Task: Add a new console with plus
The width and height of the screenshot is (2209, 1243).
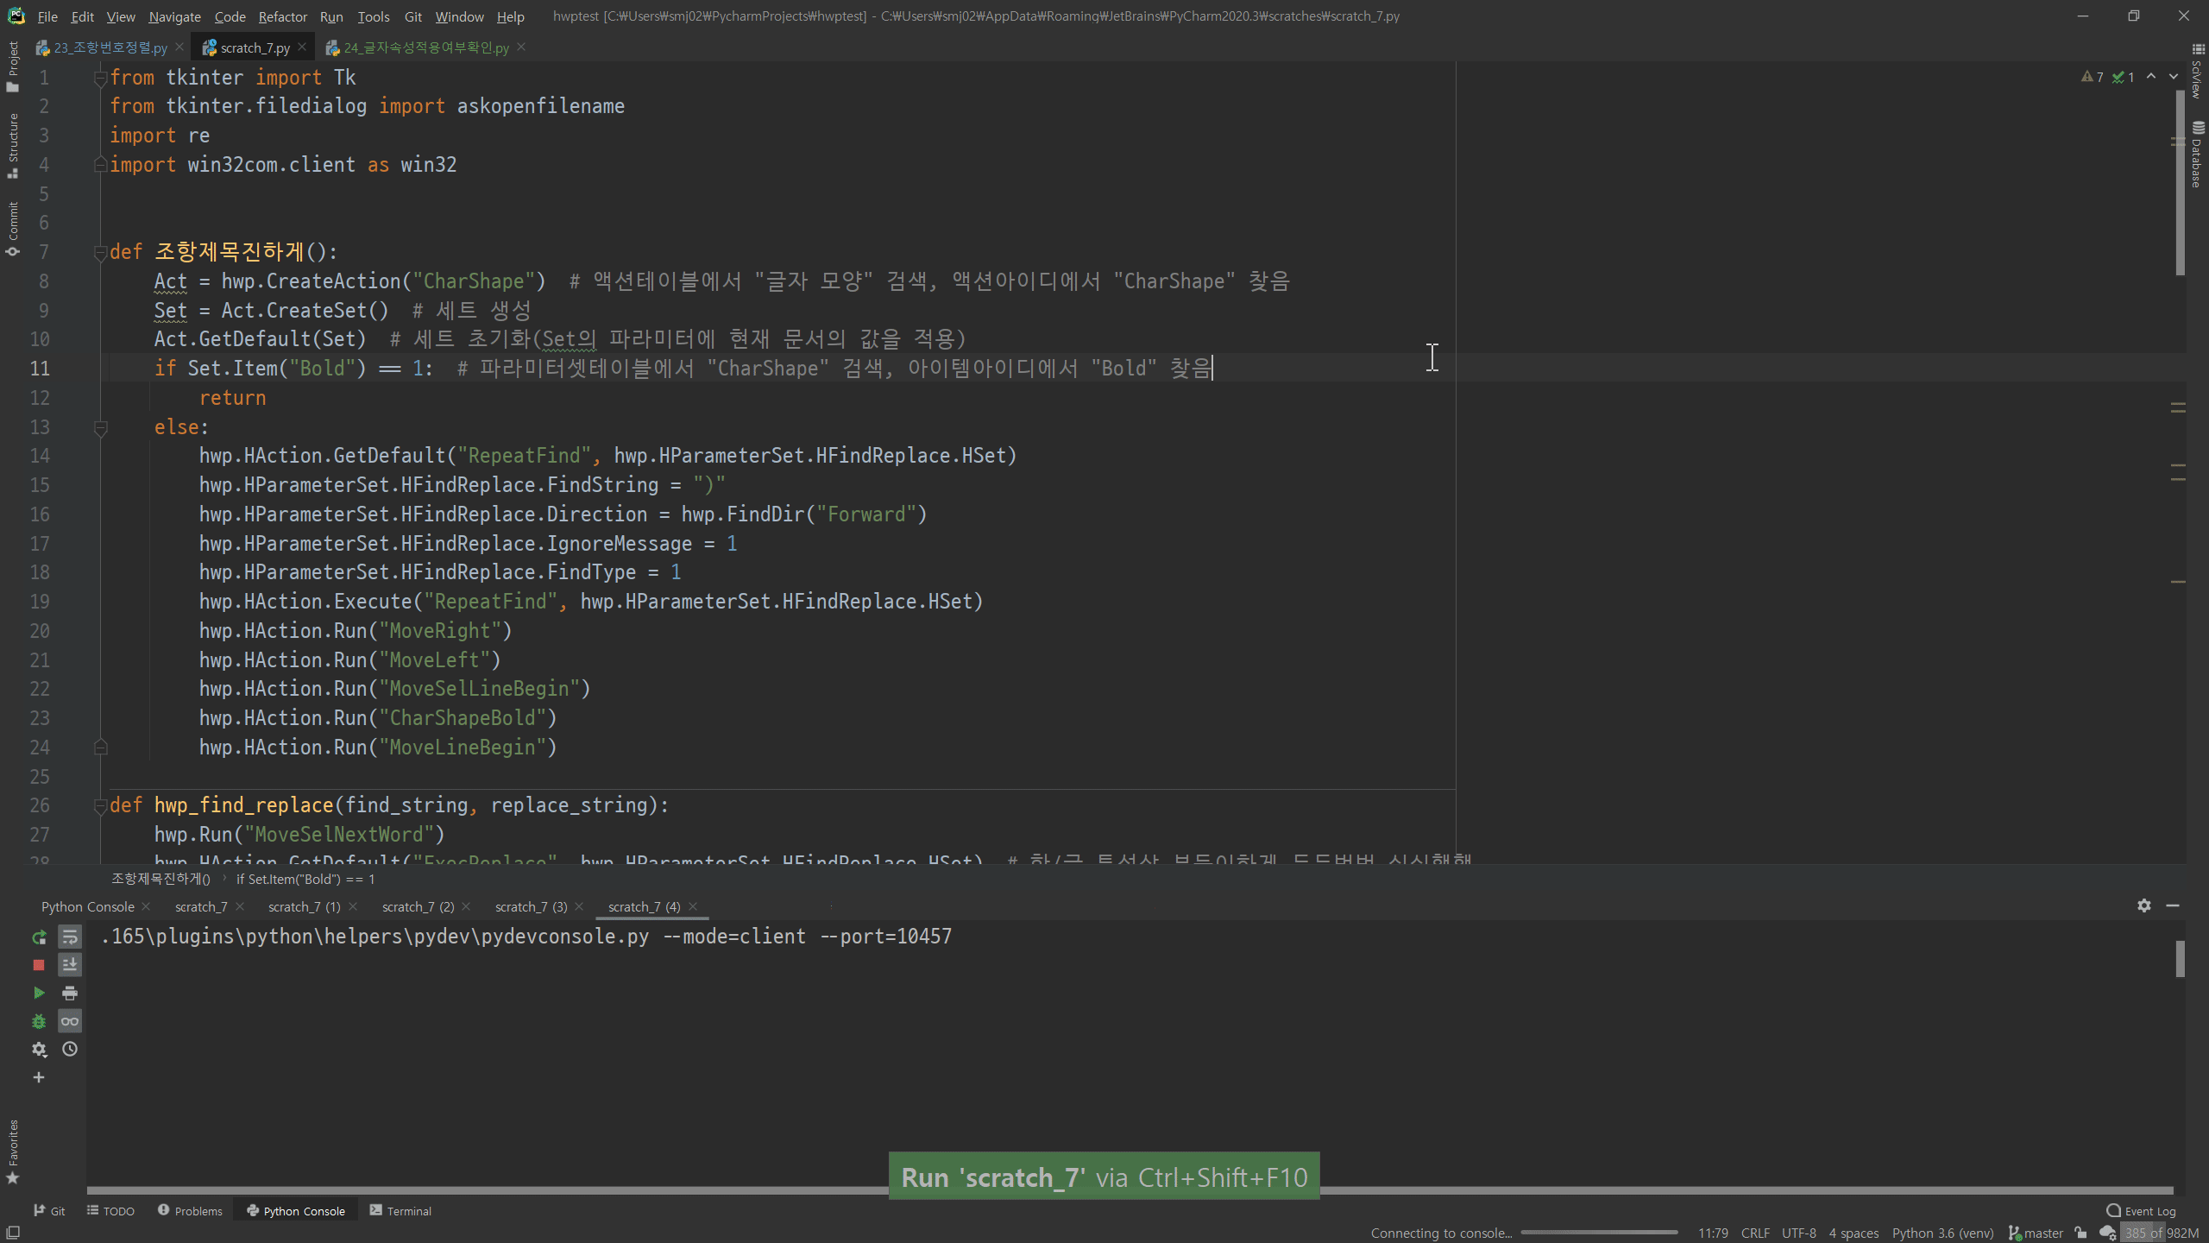Action: 39,1077
